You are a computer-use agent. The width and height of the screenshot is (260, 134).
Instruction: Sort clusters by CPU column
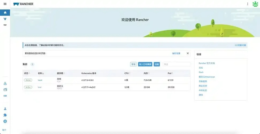127,73
